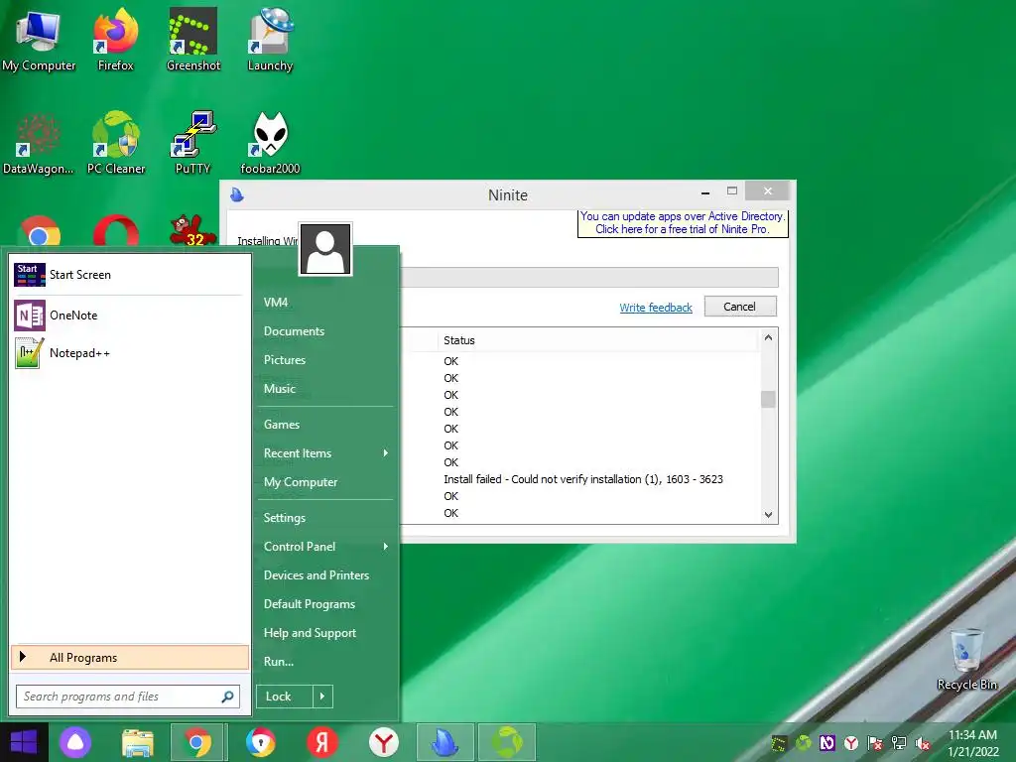
Task: Click the muted volume tray icon
Action: click(923, 743)
